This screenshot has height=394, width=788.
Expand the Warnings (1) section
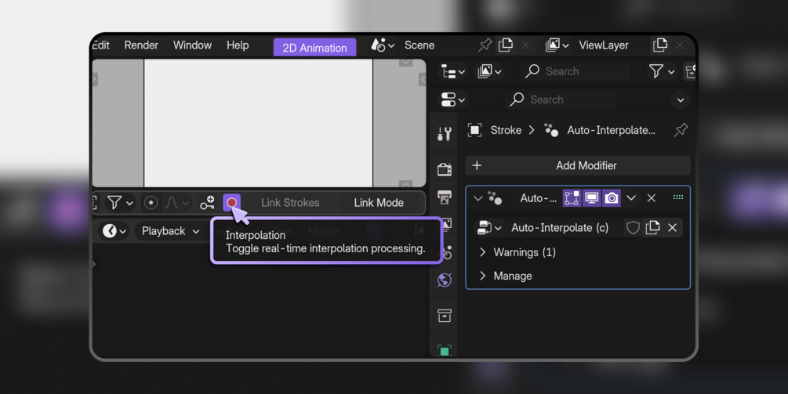pyautogui.click(x=517, y=252)
